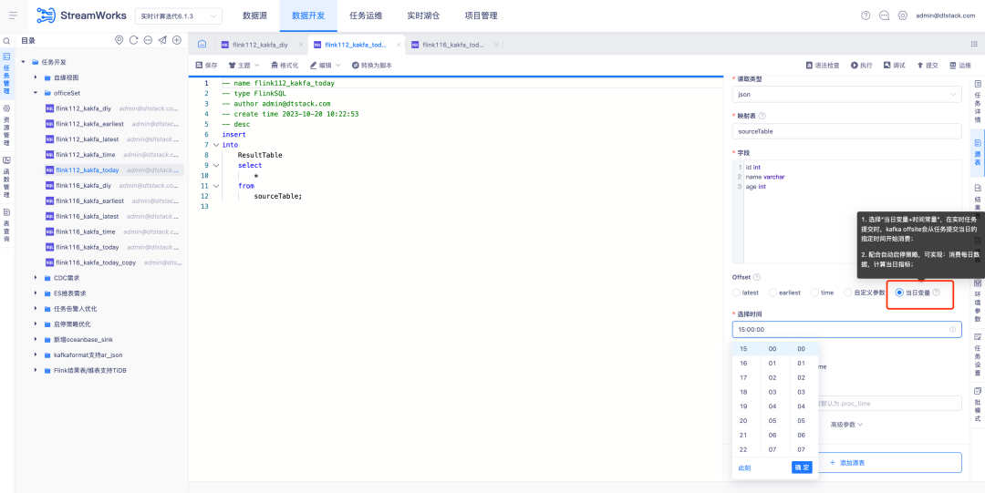The image size is (985, 493).
Task: Click the help icon next to Offset
Action: pyautogui.click(x=756, y=277)
